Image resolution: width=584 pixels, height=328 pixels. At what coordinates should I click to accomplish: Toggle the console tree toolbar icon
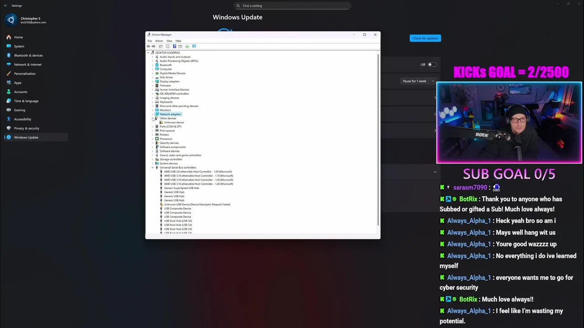(161, 46)
